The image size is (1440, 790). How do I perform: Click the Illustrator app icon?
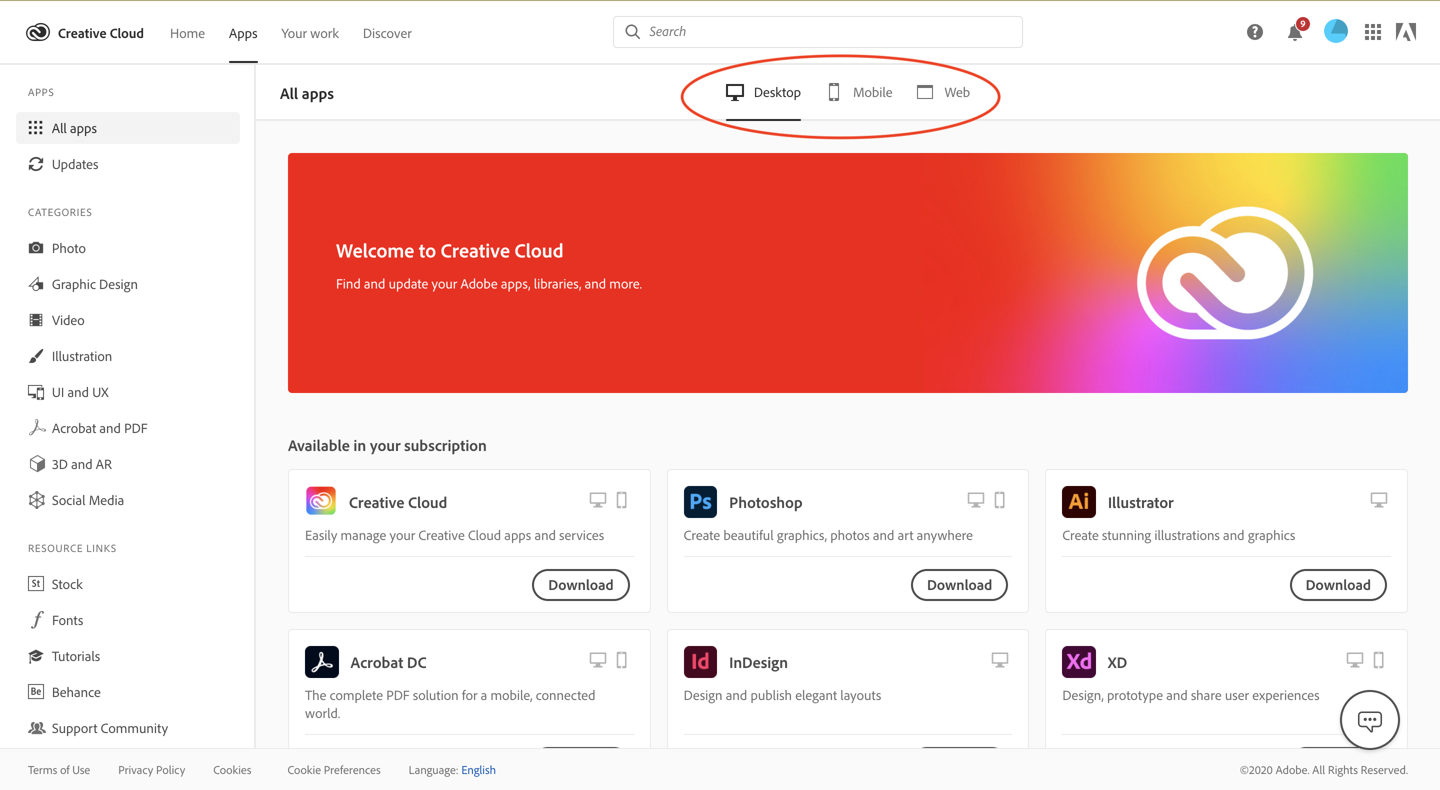1078,501
